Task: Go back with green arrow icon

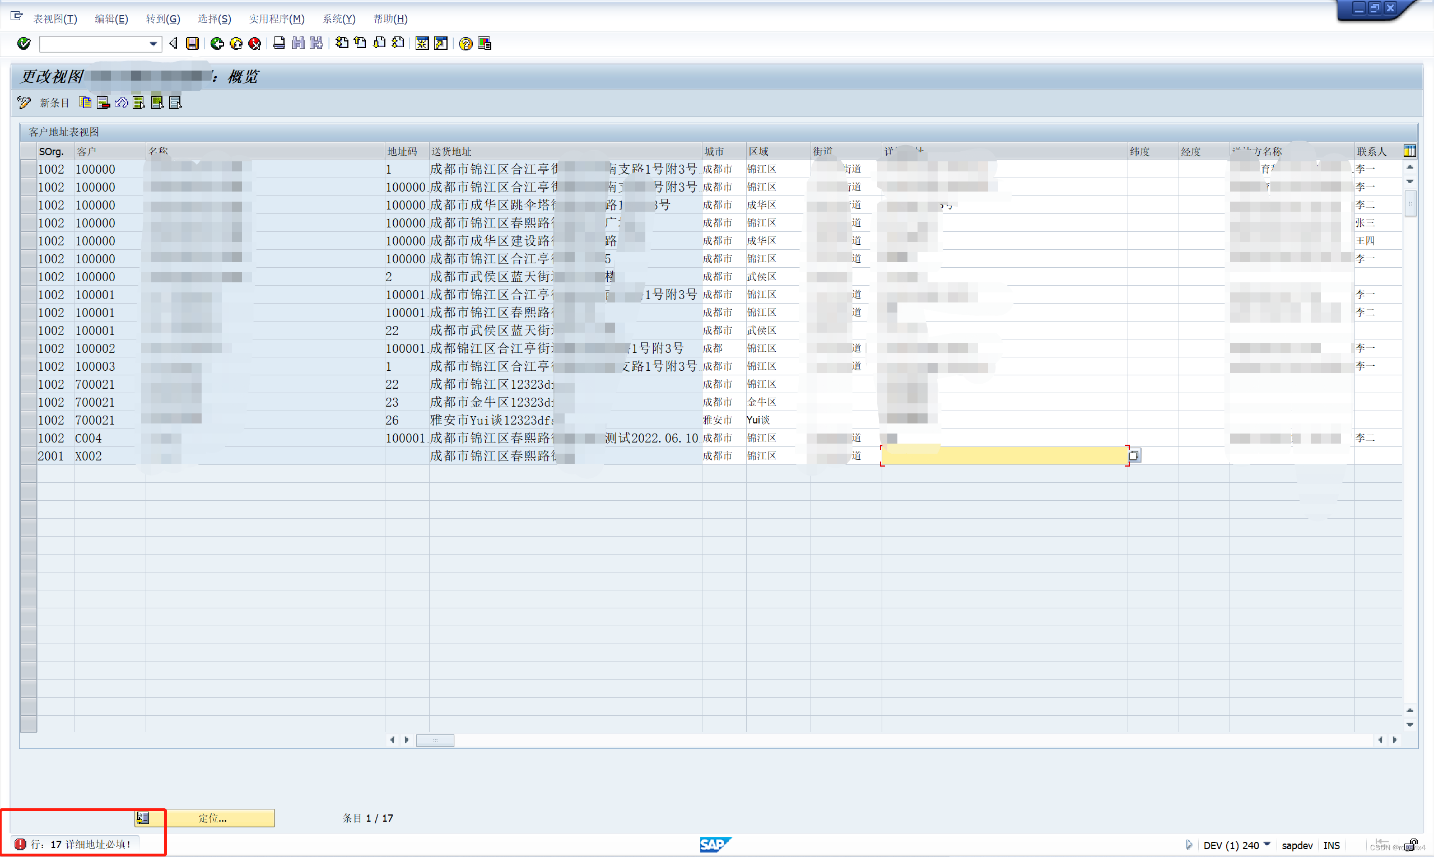Action: (x=217, y=43)
